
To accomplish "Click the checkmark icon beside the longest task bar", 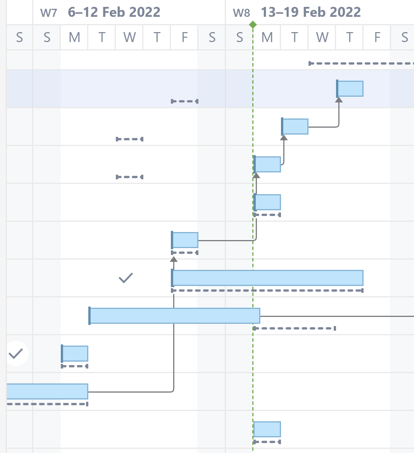I will coord(126,278).
